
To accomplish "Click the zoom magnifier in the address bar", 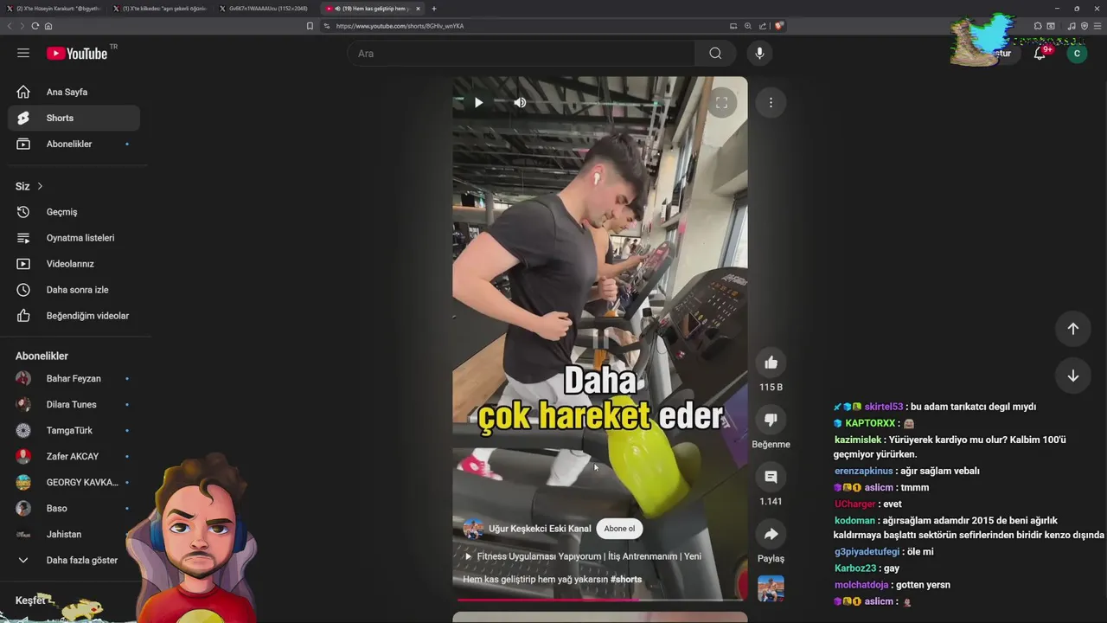I will click(748, 26).
